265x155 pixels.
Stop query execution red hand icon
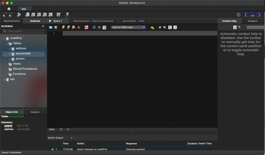(79, 27)
